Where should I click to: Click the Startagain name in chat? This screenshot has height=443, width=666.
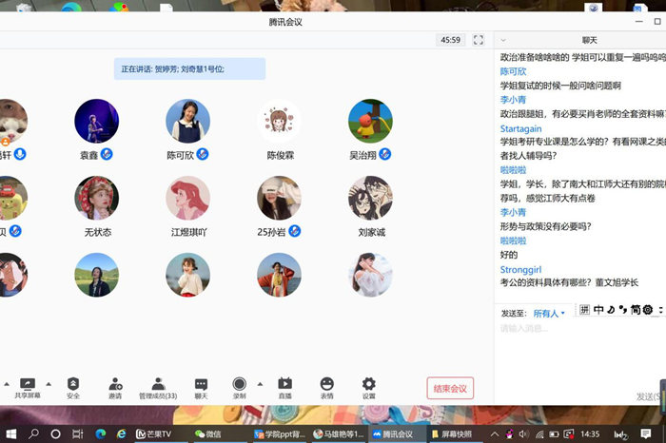tap(520, 128)
